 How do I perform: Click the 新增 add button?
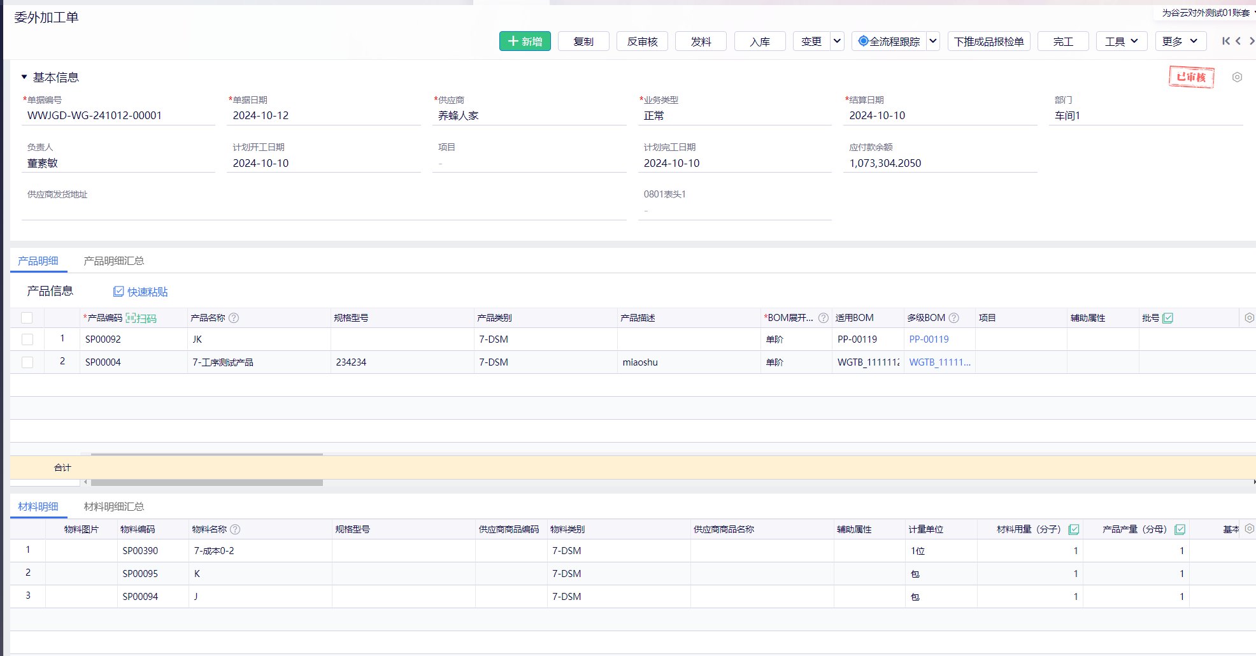[525, 41]
